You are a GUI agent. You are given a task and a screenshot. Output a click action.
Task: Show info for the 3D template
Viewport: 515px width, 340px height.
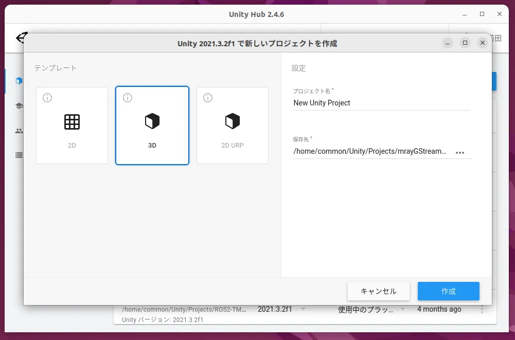pyautogui.click(x=128, y=98)
